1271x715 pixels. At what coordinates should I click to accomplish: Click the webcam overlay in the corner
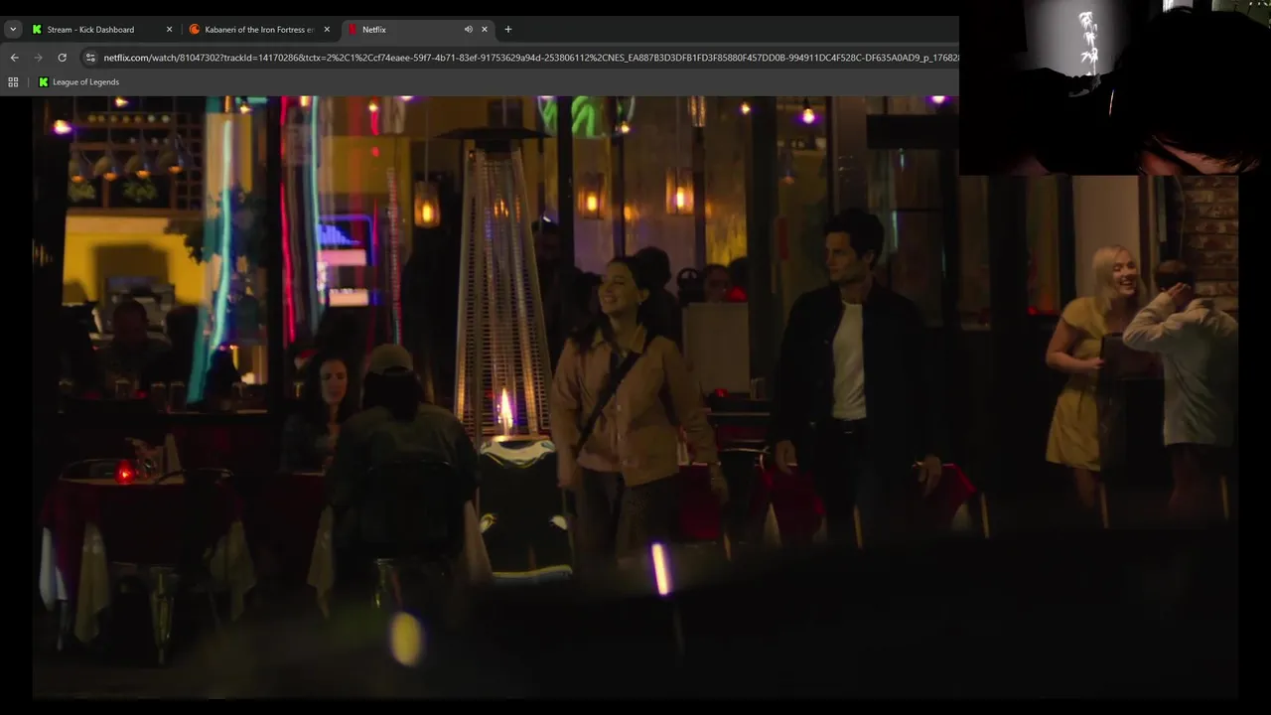coord(1115,87)
